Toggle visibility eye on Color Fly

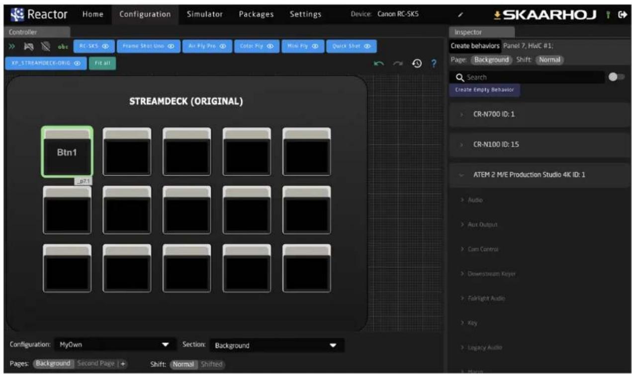point(270,46)
